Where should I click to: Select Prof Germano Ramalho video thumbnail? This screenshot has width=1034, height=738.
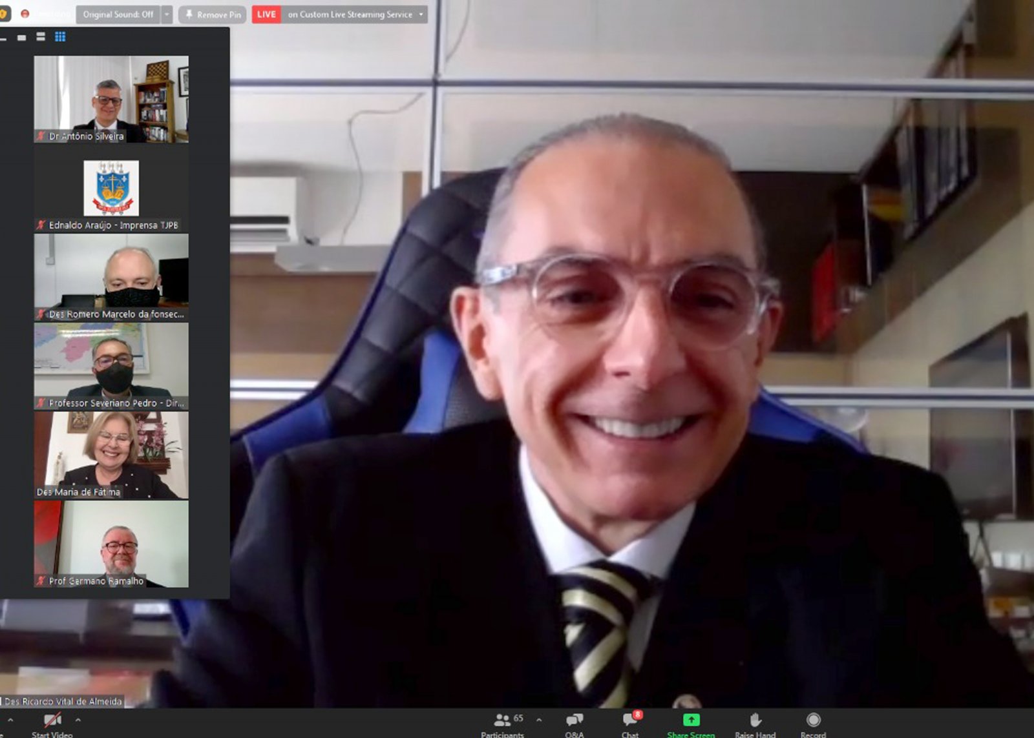111,544
